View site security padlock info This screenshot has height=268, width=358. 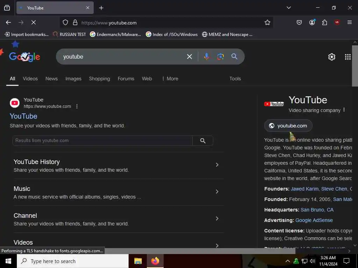[75, 23]
